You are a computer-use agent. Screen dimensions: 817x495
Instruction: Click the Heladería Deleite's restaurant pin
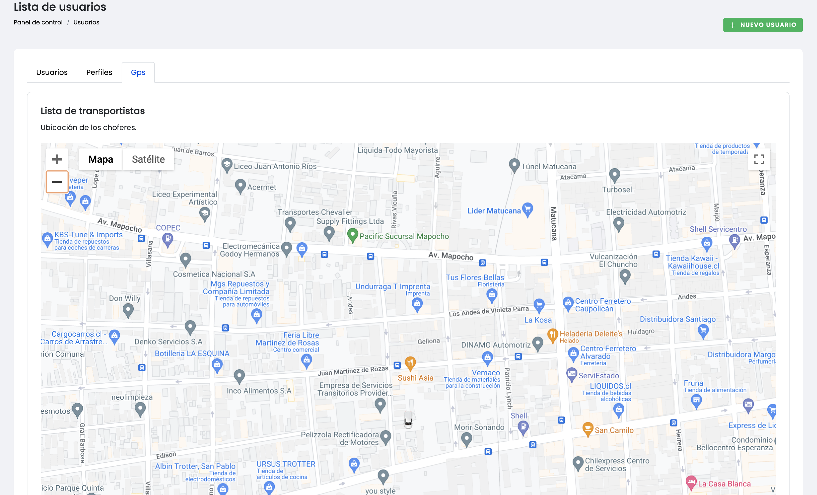click(x=552, y=336)
